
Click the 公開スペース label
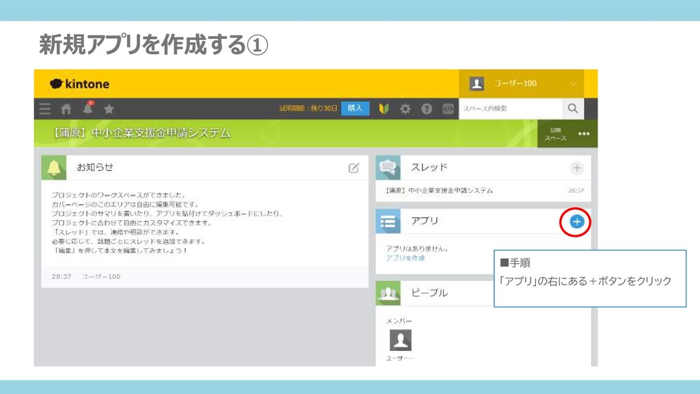tap(555, 134)
